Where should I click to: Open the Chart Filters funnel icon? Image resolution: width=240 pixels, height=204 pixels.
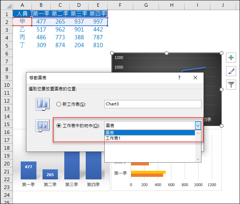tap(231, 85)
